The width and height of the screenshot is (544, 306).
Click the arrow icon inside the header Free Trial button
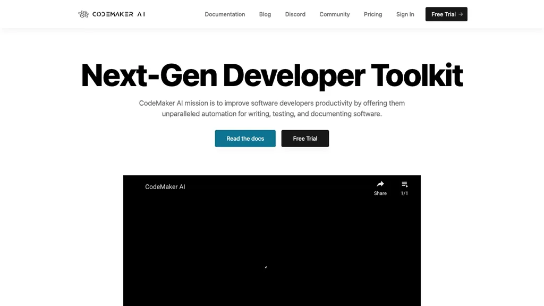(x=460, y=14)
